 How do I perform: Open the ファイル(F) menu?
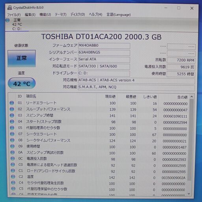click(x=14, y=15)
